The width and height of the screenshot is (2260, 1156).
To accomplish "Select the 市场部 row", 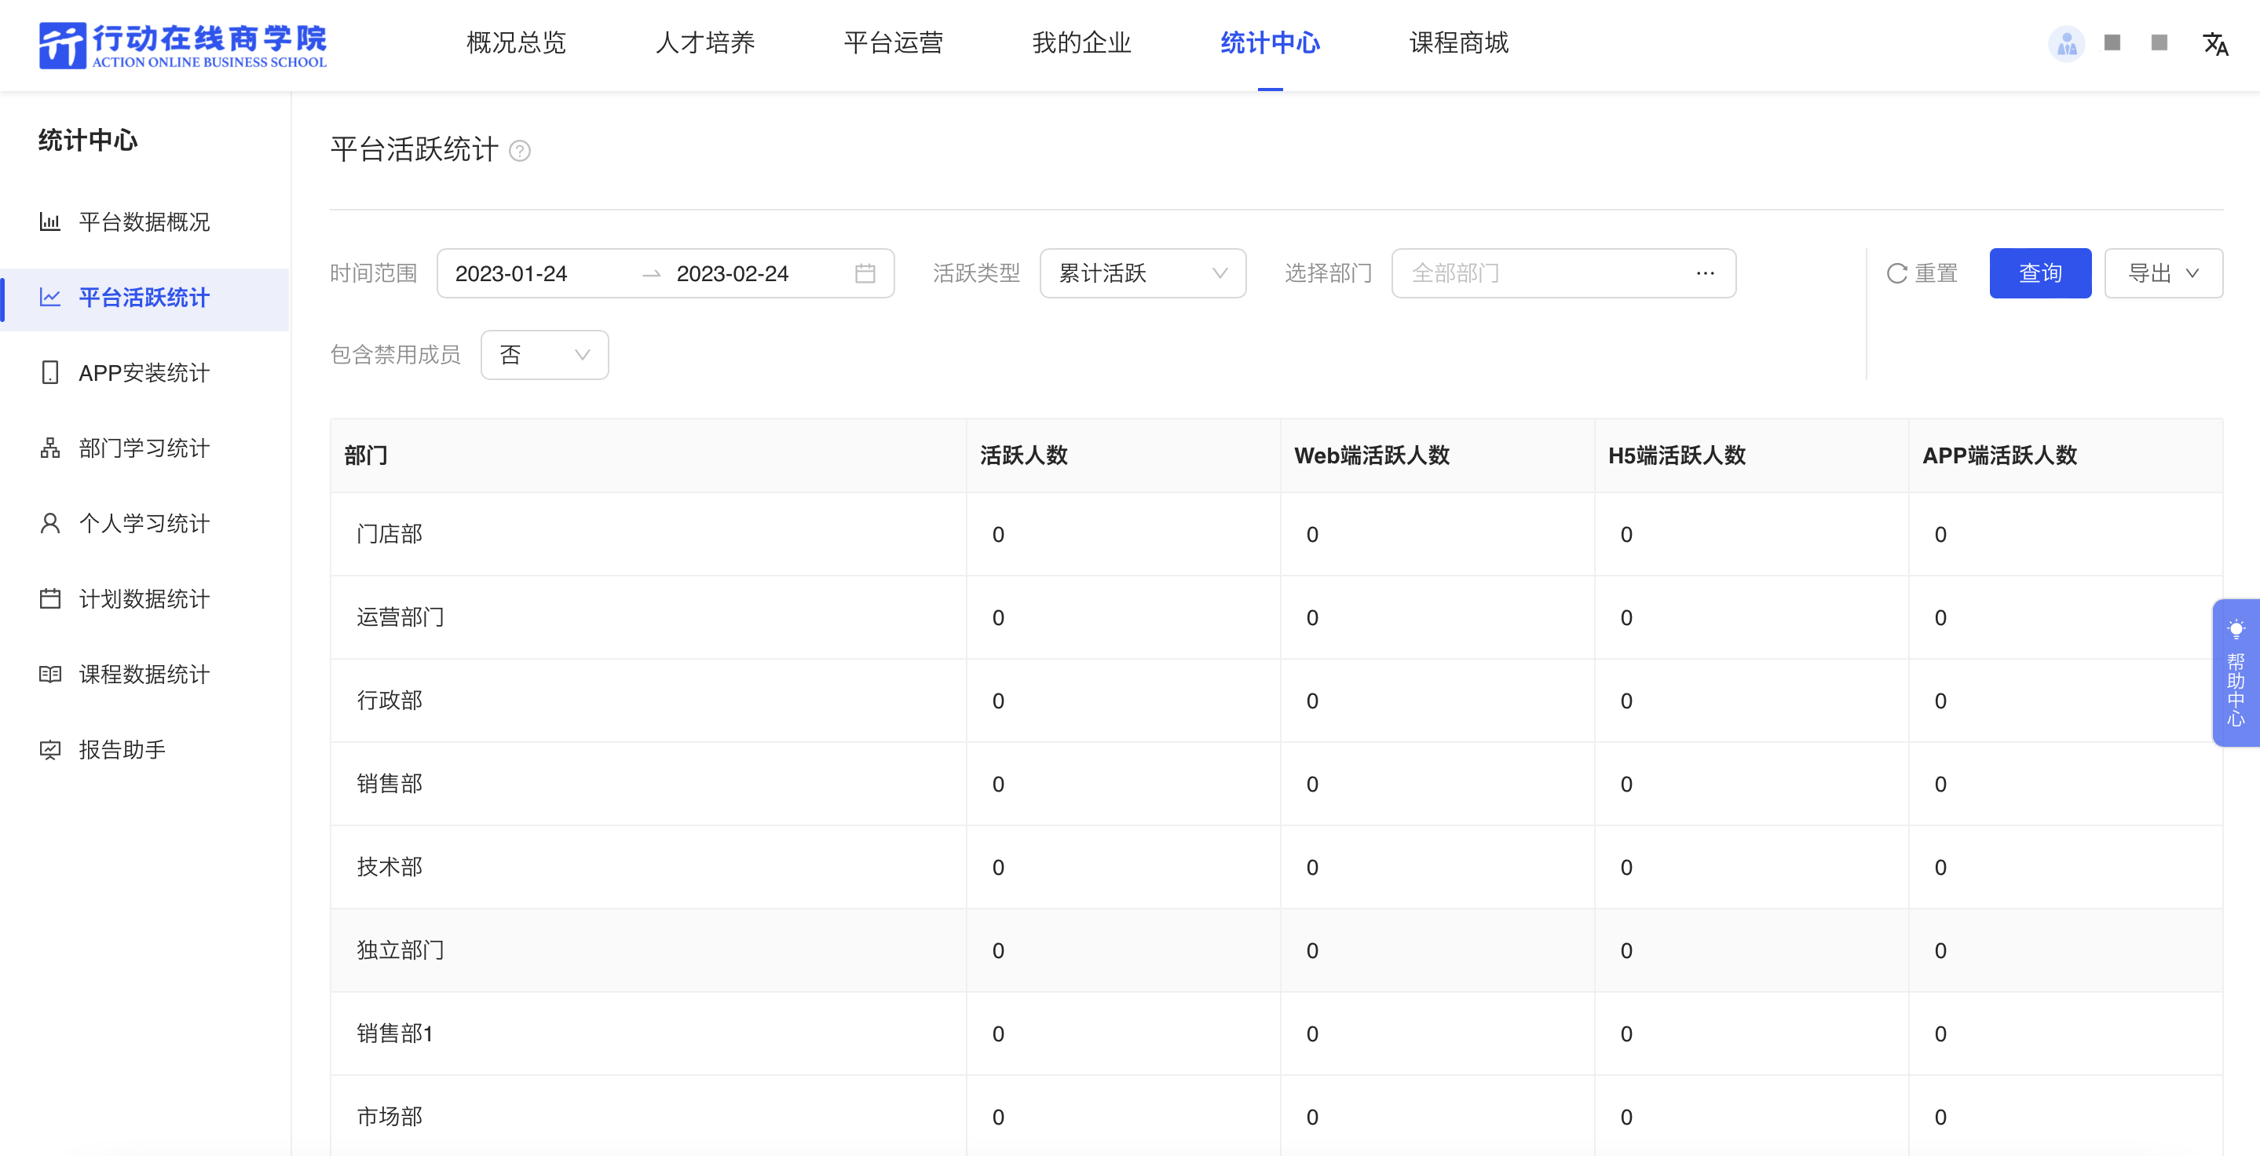I will coord(1277,1116).
